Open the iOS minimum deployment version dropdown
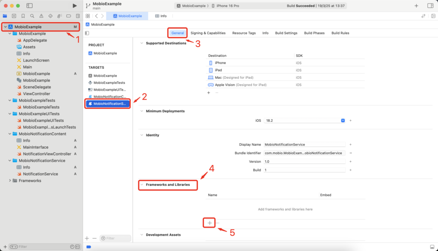This screenshot has height=251, width=438. [x=343, y=121]
